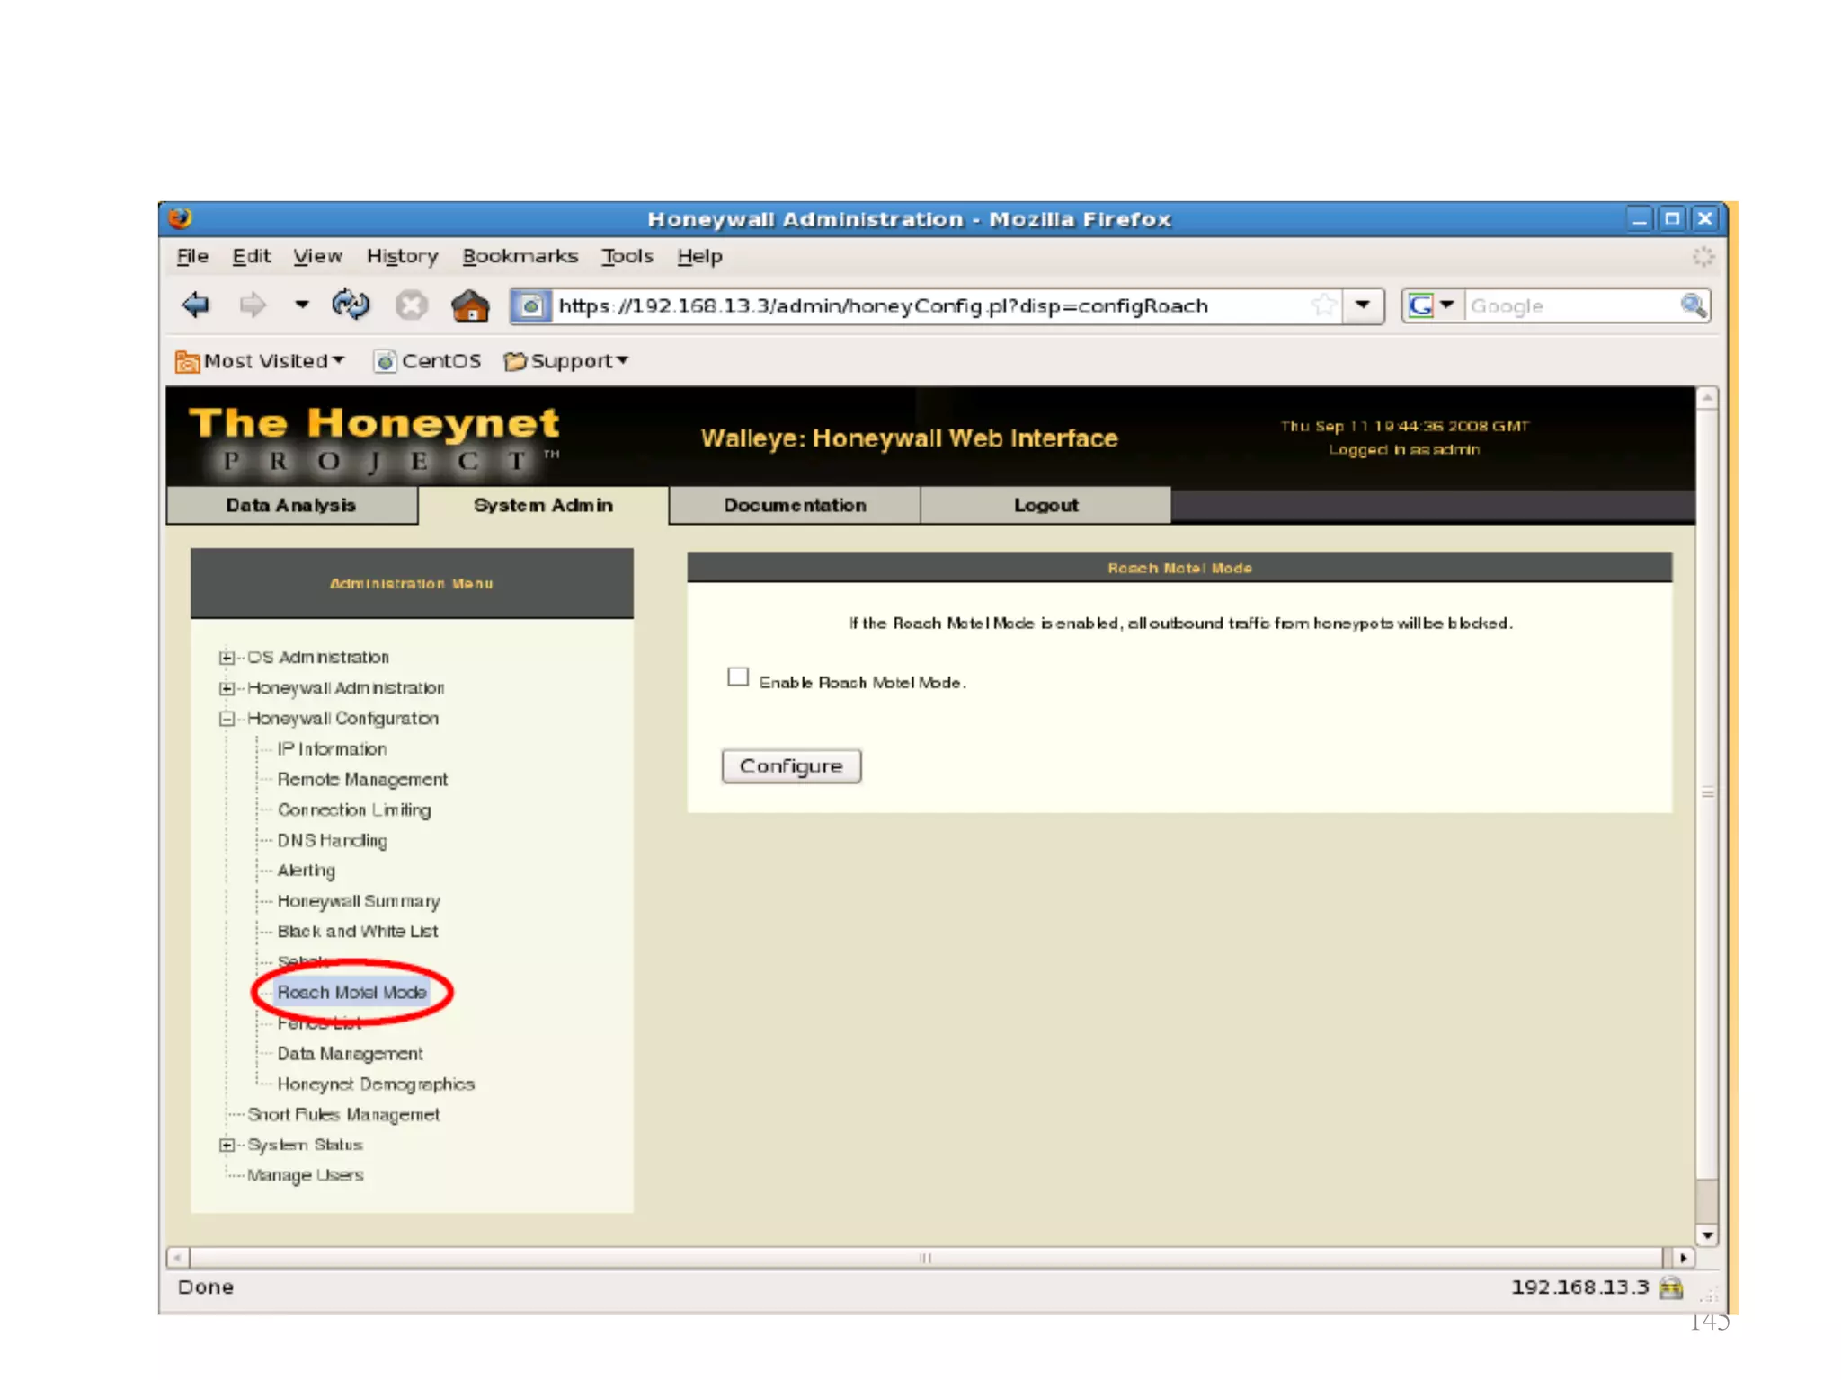Enable Roach Motel Mode checkbox
Image resolution: width=1841 pixels, height=1380 pixels.
coord(738,677)
